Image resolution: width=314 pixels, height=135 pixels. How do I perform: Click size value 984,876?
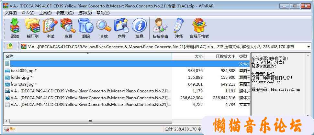(195, 71)
